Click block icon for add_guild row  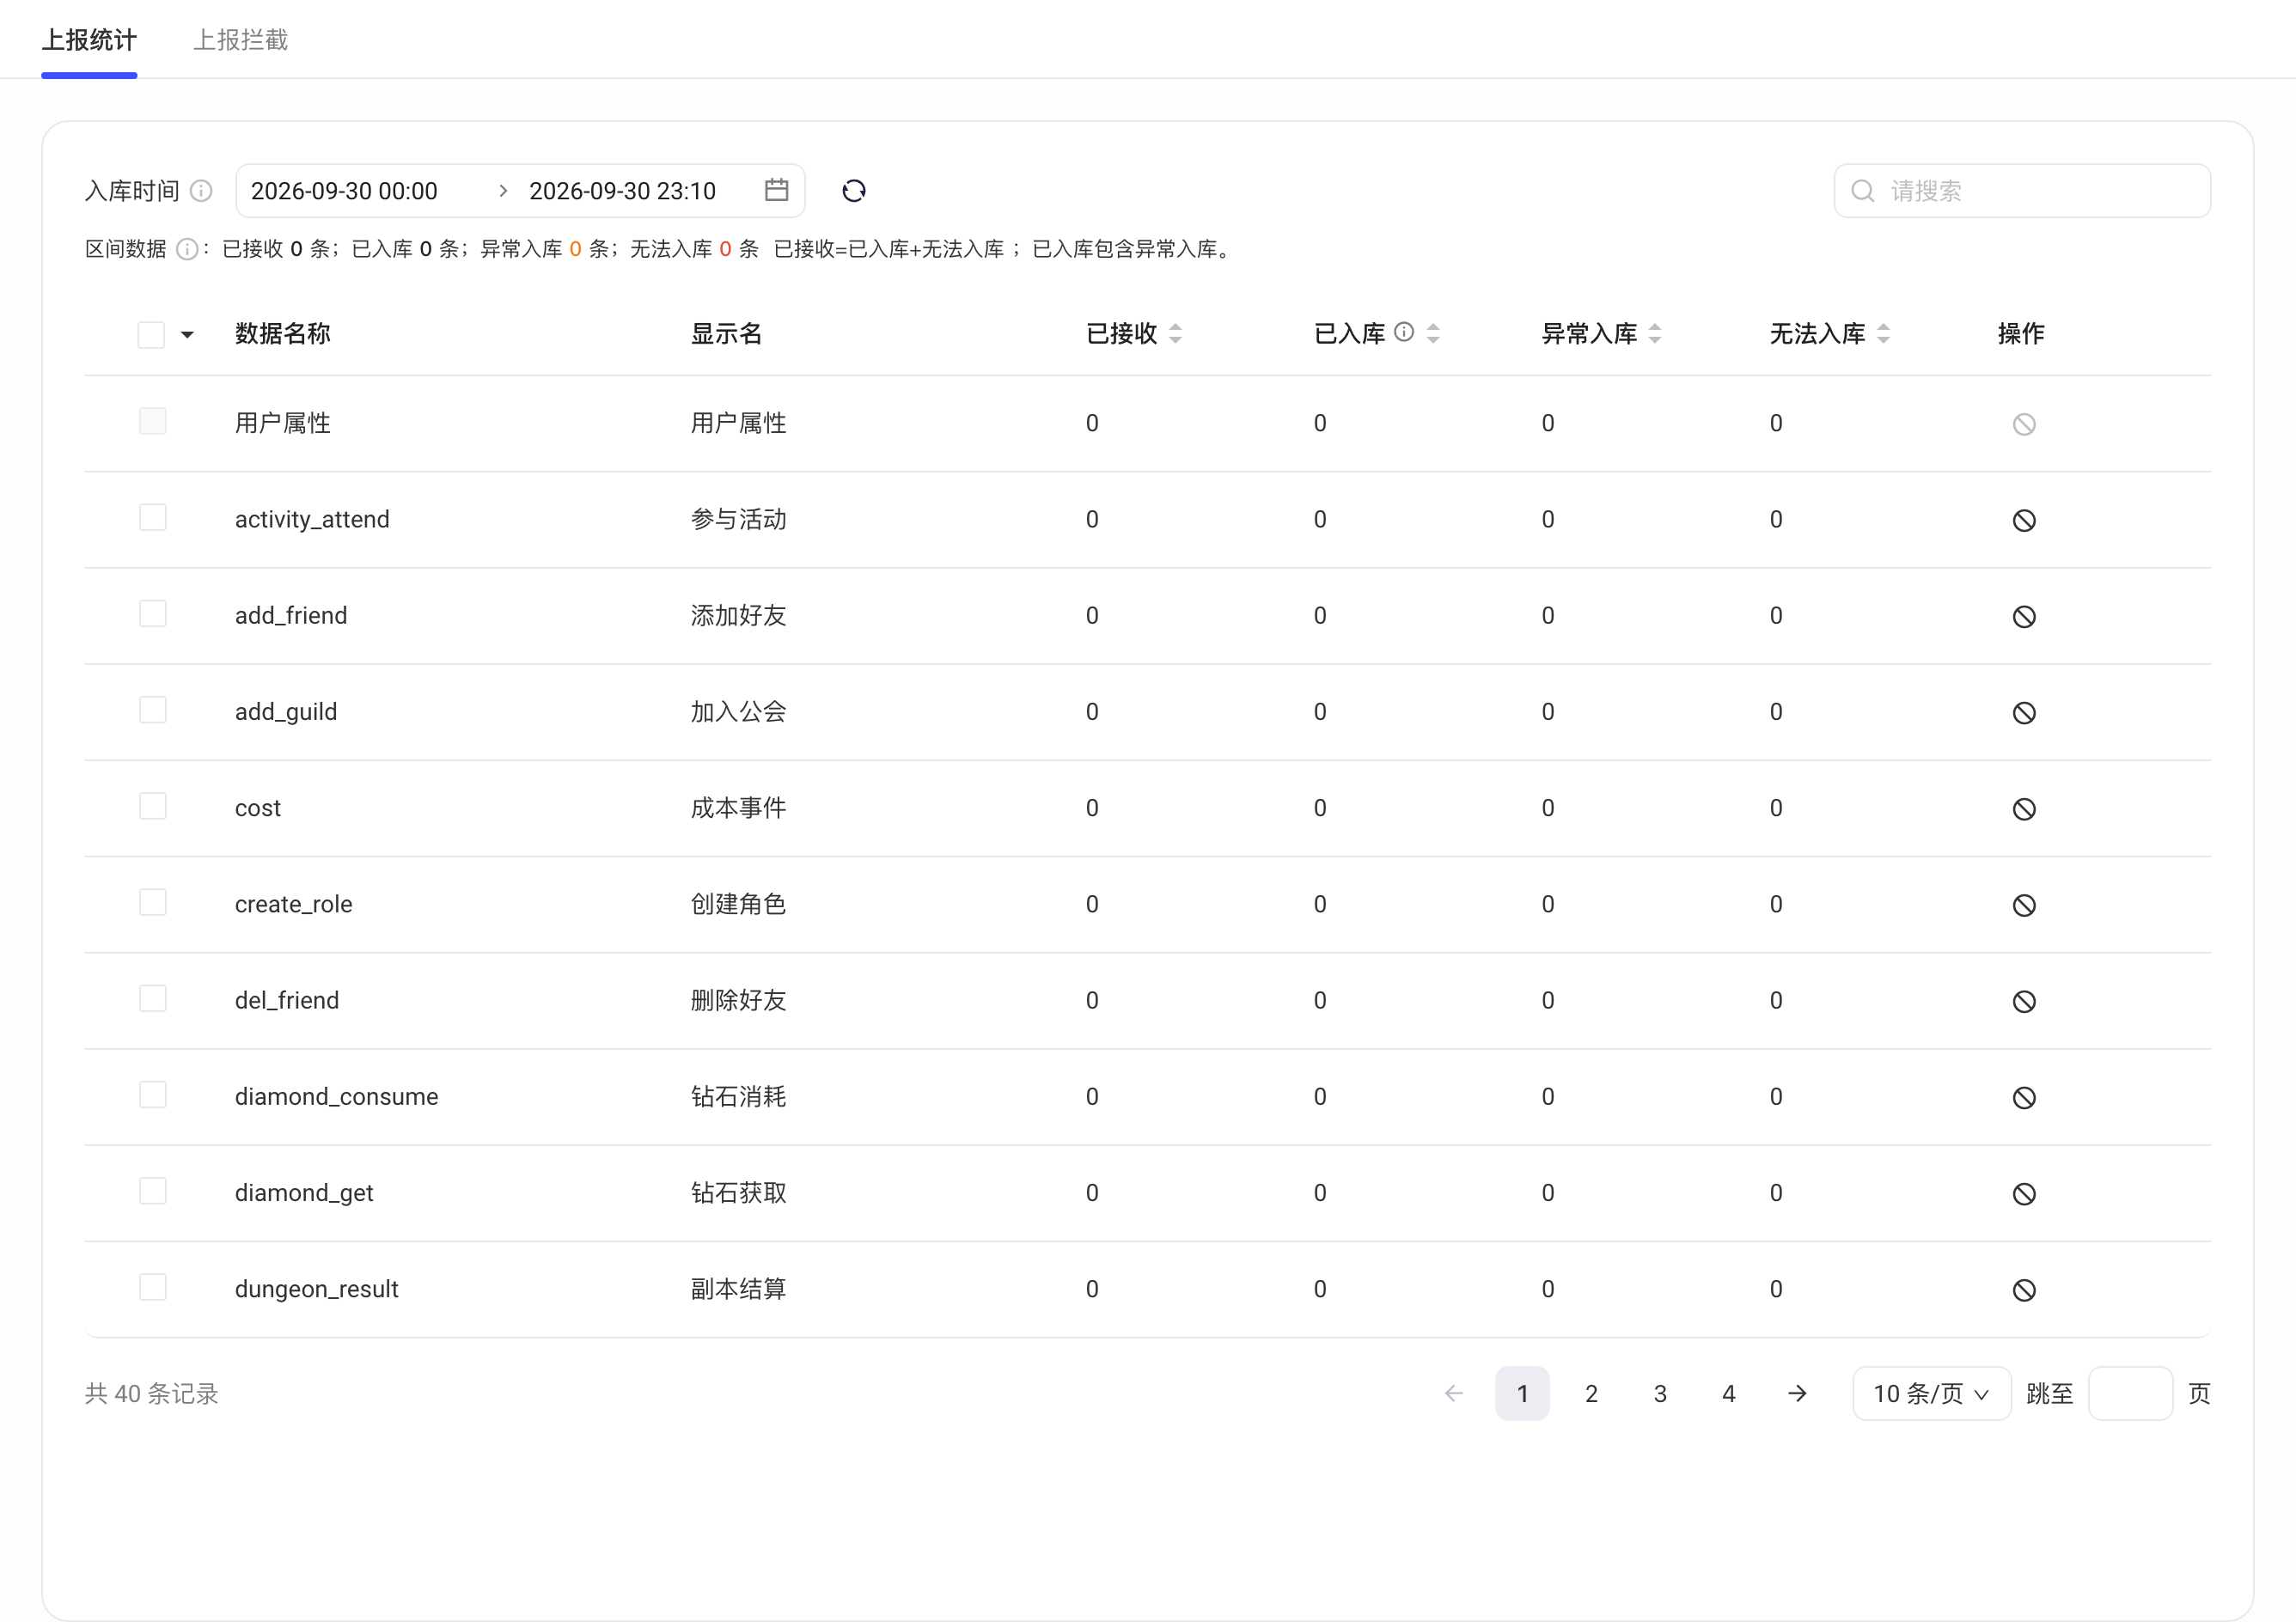tap(2024, 713)
